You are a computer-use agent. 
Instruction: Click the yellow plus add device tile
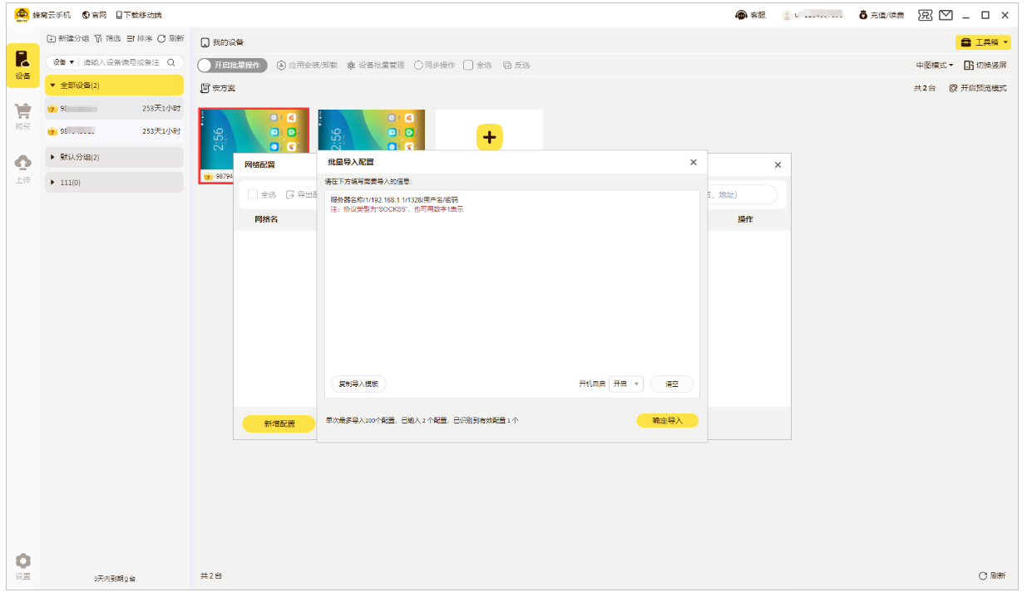(x=489, y=137)
